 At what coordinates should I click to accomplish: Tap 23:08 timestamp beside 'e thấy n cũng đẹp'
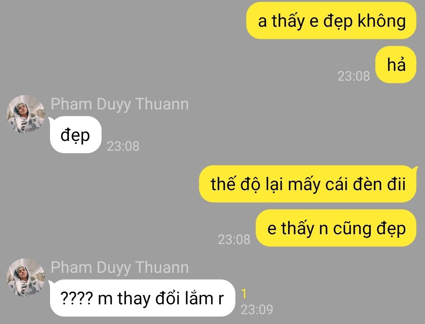(x=234, y=239)
